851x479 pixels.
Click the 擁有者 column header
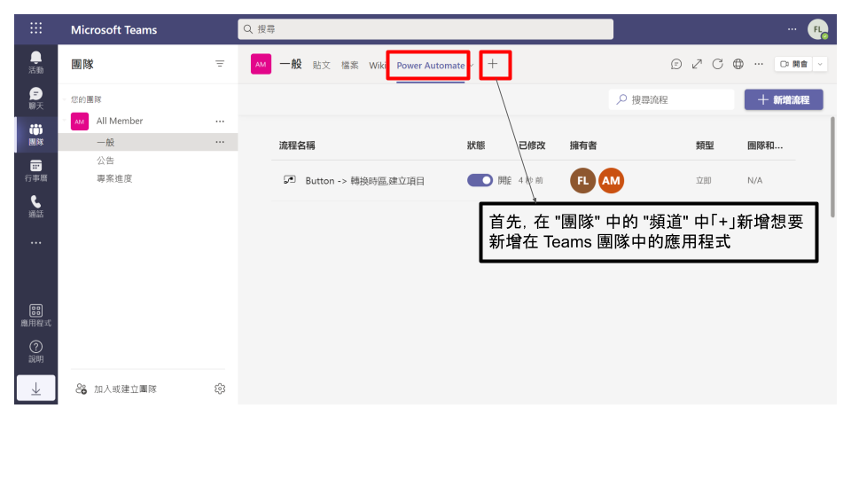click(583, 145)
